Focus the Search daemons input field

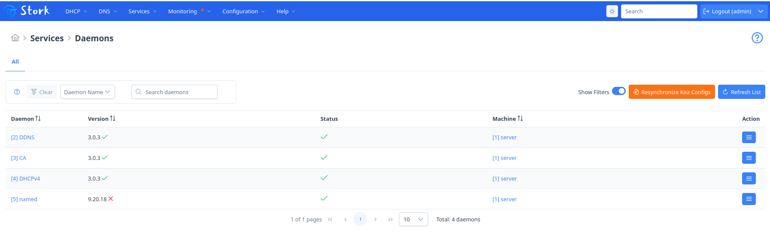click(174, 92)
